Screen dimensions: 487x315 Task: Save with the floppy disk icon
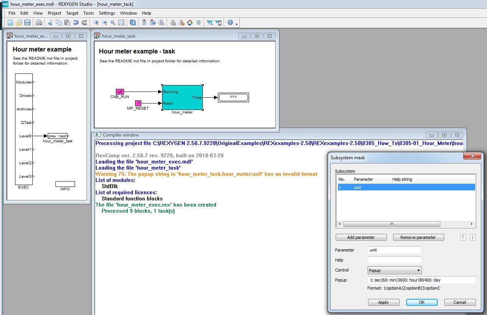click(x=27, y=23)
